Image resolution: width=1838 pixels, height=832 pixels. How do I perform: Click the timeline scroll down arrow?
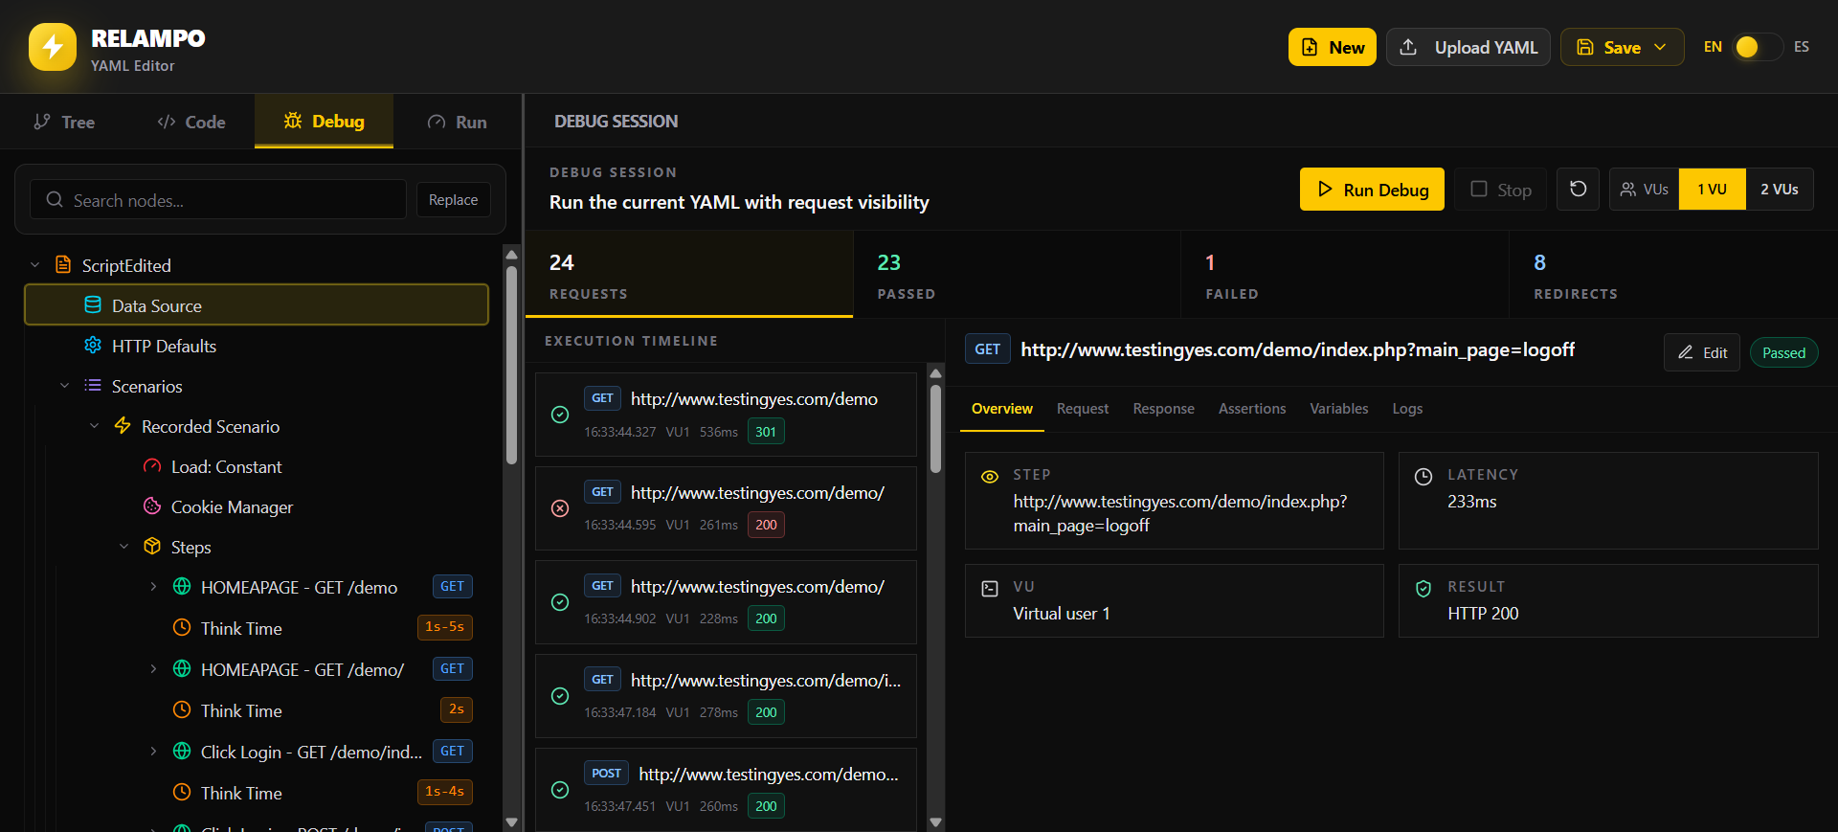pos(935,822)
